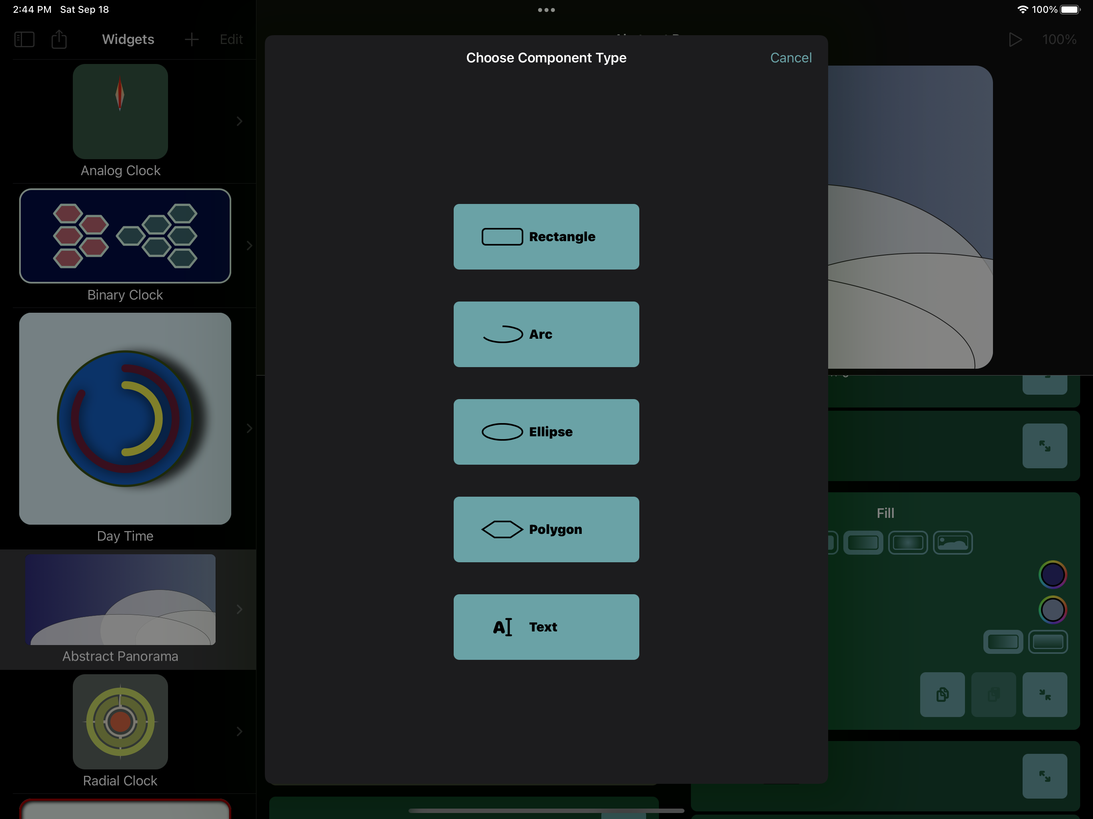
Task: Add a new widget with the plus icon
Action: tap(191, 40)
